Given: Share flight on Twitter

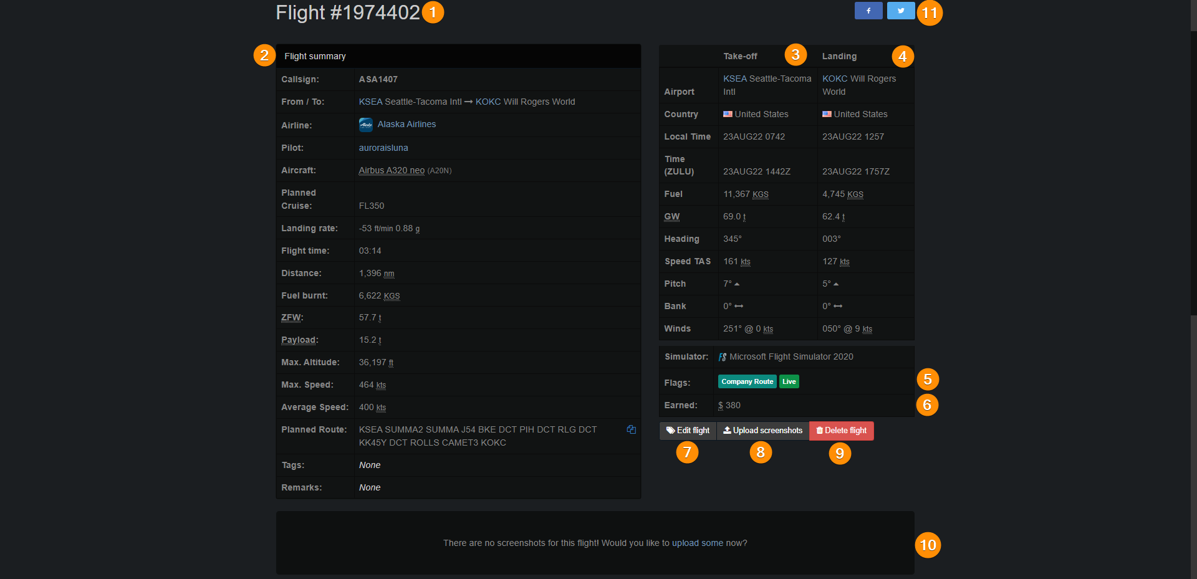Looking at the screenshot, I should coord(901,11).
